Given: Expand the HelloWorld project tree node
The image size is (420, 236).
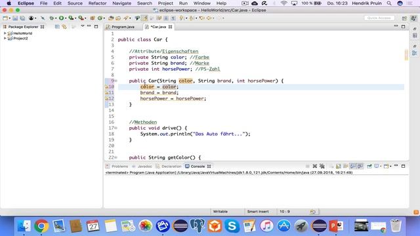Looking at the screenshot, I should [x=5, y=33].
